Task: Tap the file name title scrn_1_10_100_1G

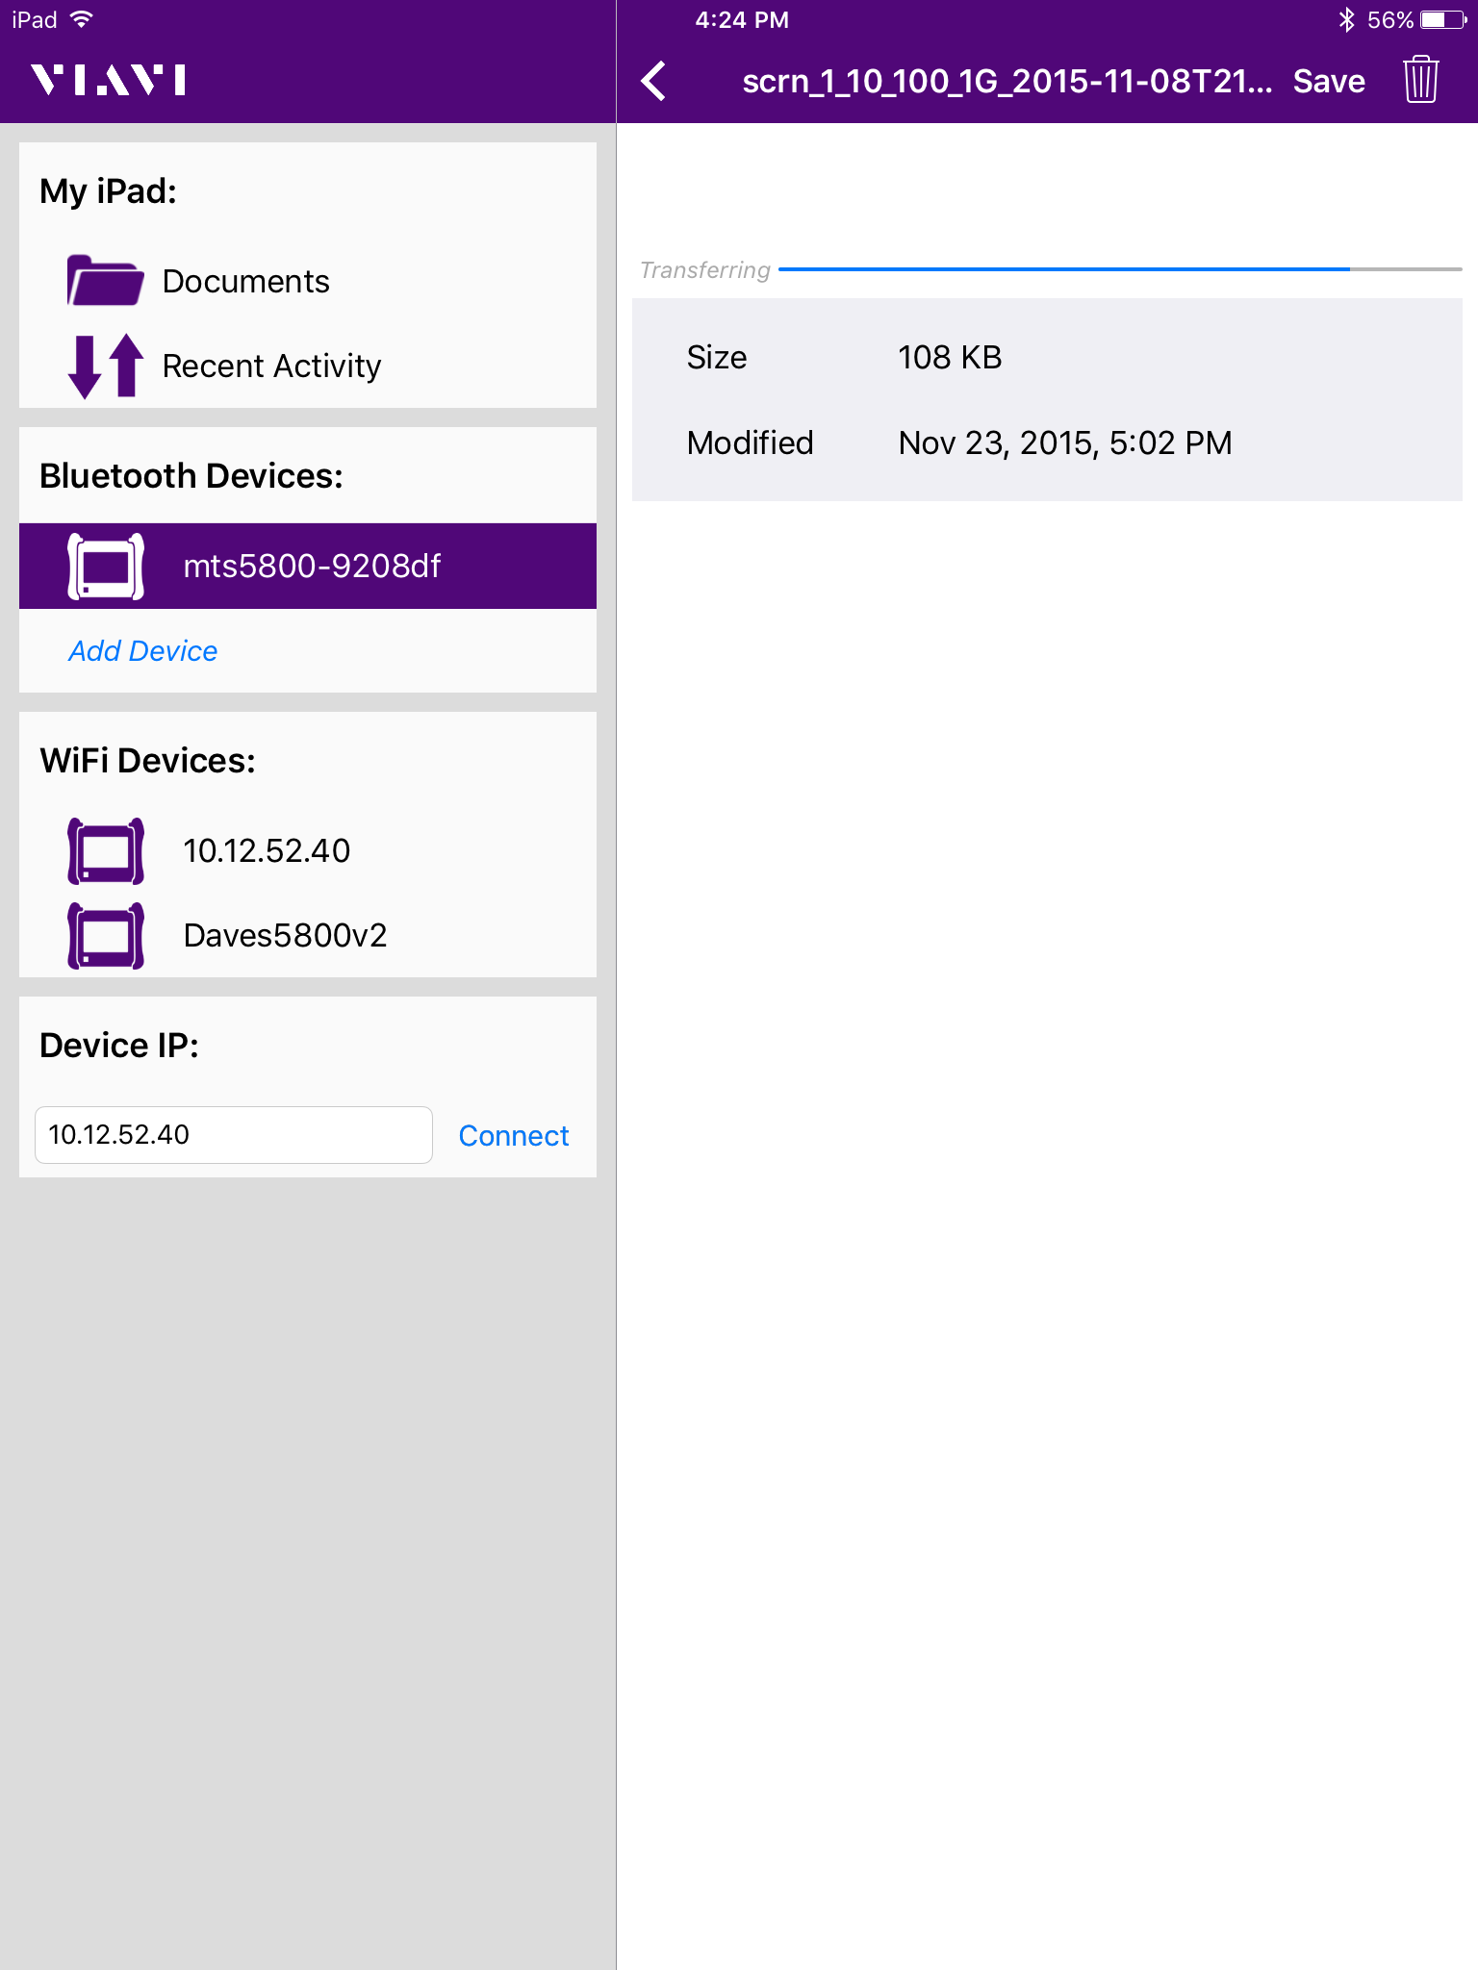Action: 1007,81
